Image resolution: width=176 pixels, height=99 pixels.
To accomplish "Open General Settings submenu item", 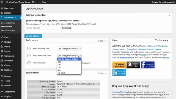I will pyautogui.click(x=8, y=23).
